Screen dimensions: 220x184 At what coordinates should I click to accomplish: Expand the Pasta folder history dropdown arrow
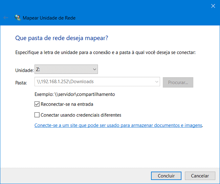pyautogui.click(x=156, y=82)
